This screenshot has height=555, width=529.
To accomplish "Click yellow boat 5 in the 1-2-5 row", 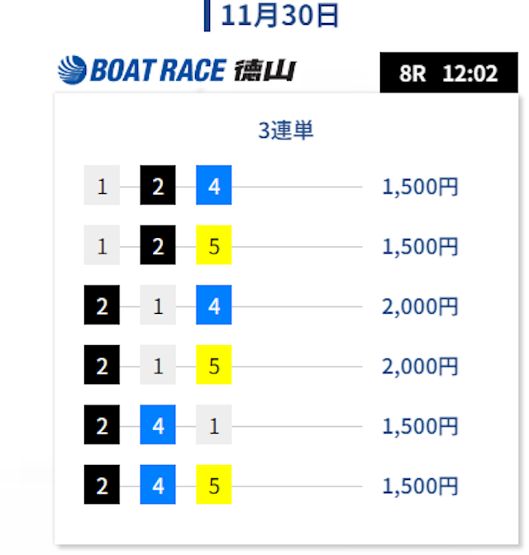I will (x=213, y=244).
